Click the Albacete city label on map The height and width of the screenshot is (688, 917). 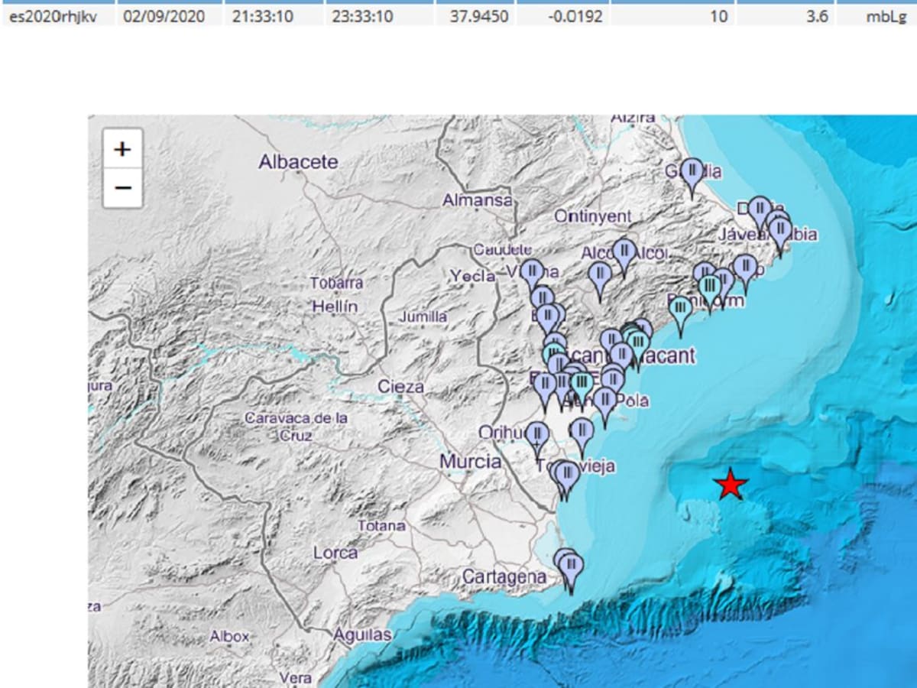(298, 162)
